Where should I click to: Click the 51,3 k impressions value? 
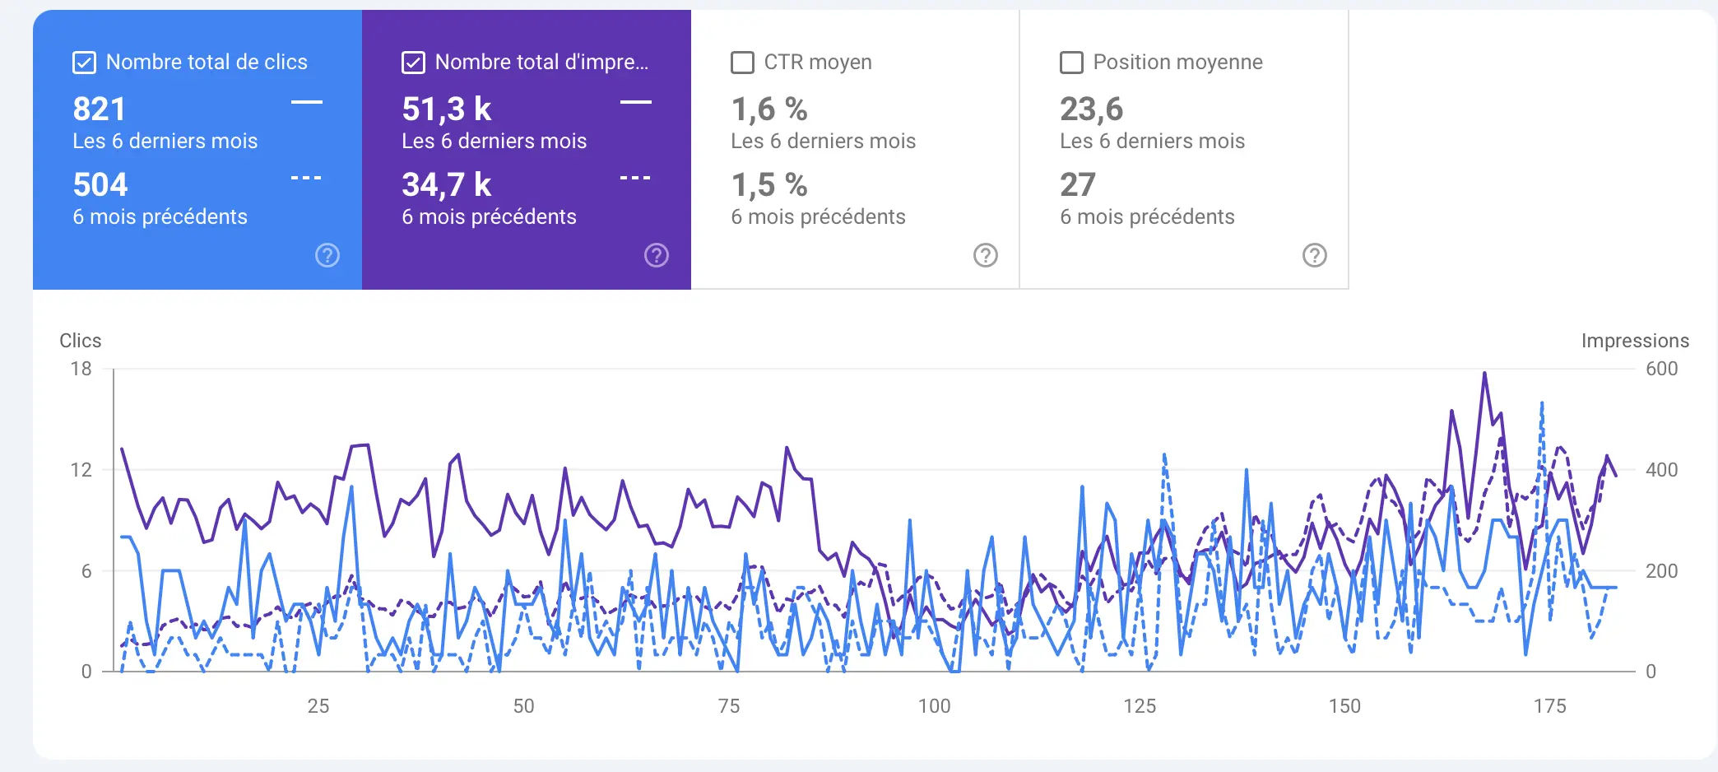446,108
